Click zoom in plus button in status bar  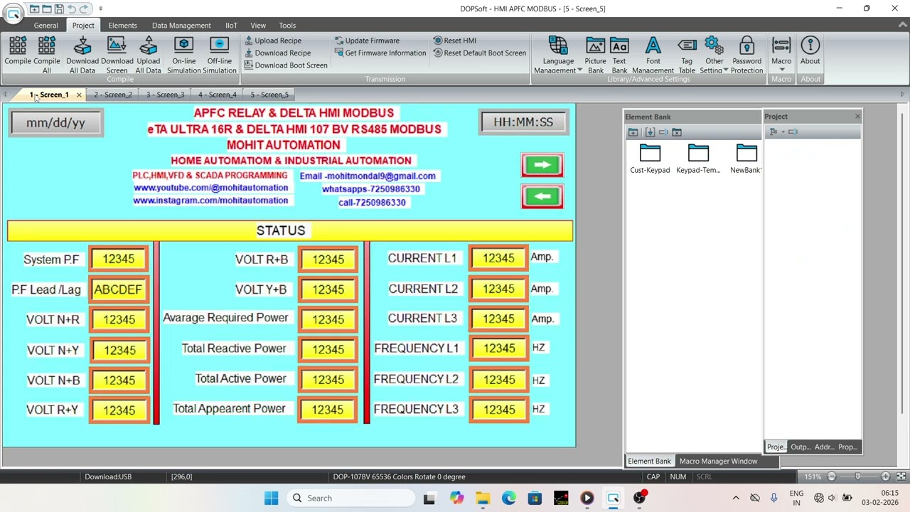(885, 476)
